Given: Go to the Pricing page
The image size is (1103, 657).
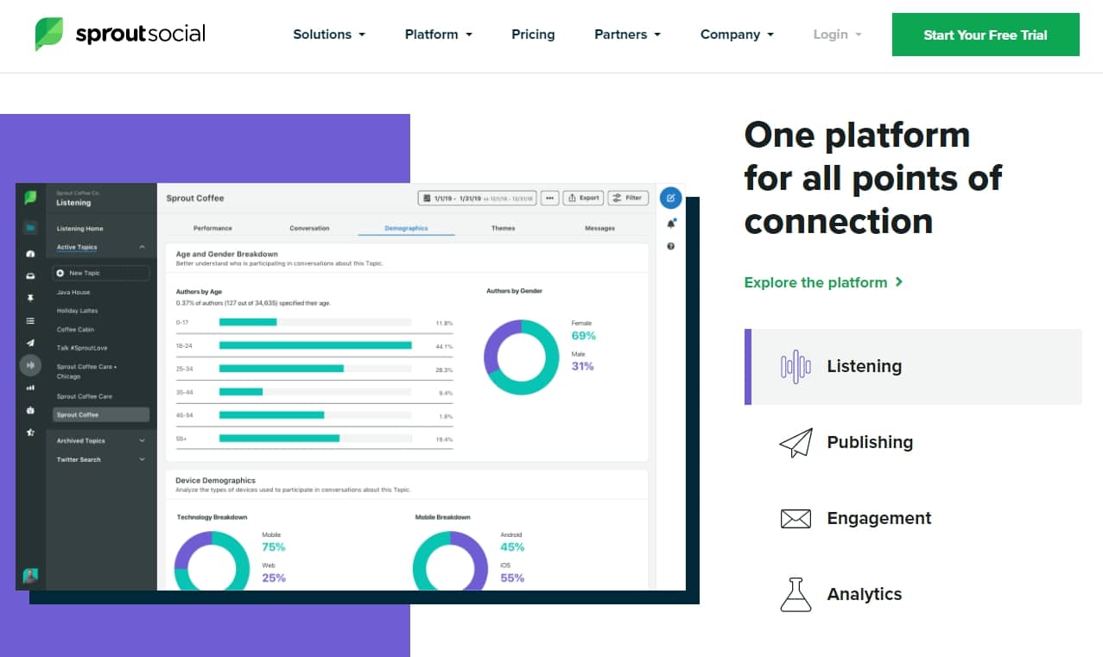Looking at the screenshot, I should 533,35.
